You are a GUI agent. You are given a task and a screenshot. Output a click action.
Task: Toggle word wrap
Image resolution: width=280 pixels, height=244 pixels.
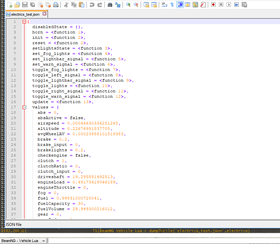[x=164, y=5]
